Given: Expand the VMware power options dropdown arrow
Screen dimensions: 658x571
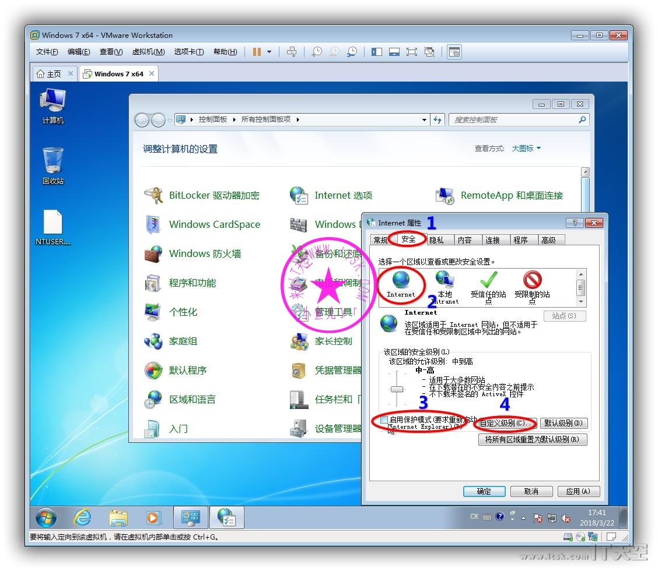Looking at the screenshot, I should coord(269,52).
